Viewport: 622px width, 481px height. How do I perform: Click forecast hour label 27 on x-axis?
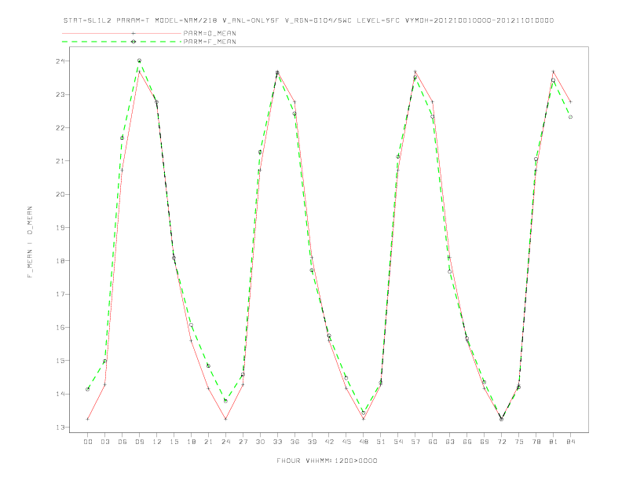[x=243, y=442]
